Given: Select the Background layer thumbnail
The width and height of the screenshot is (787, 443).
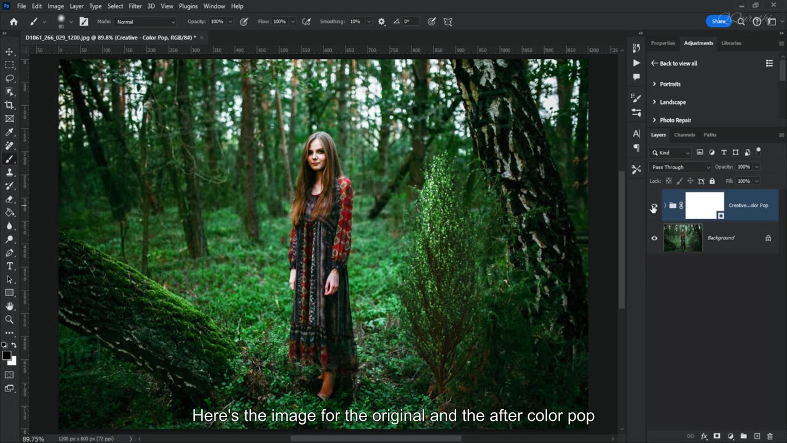Looking at the screenshot, I should (x=683, y=237).
